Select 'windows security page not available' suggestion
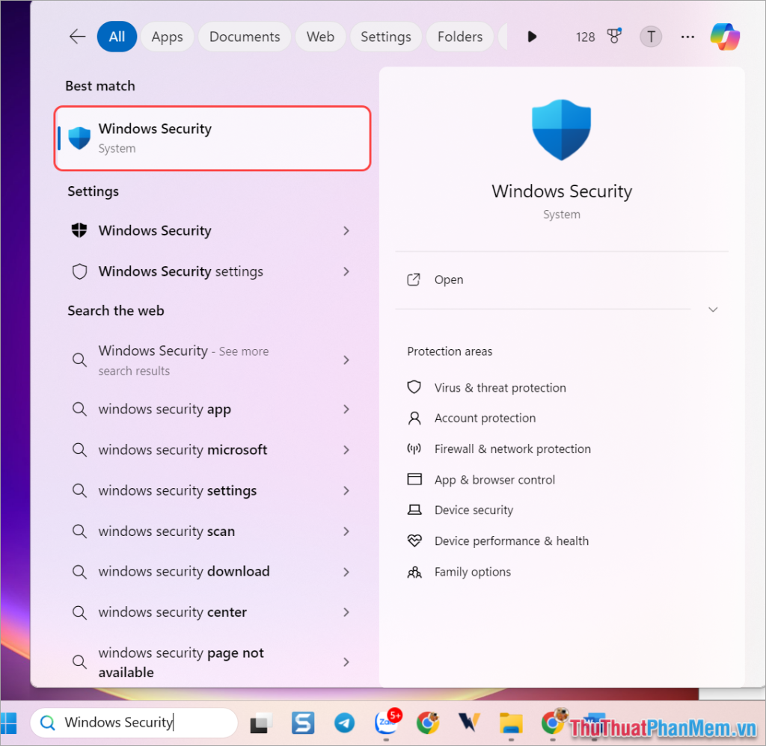 coord(181,662)
